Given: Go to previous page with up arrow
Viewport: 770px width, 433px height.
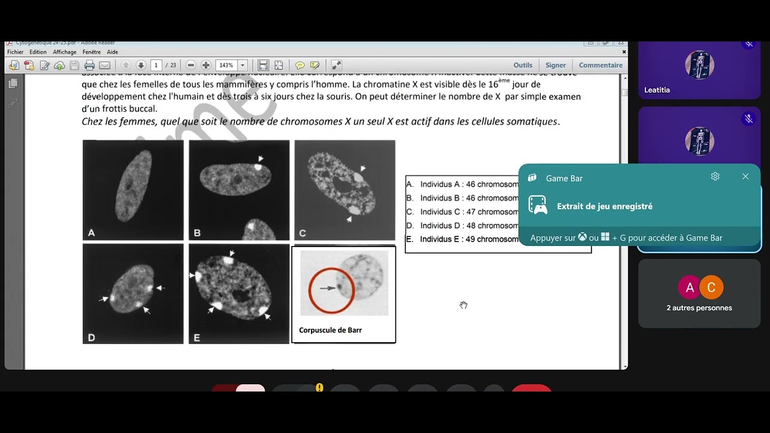Looking at the screenshot, I should (126, 65).
